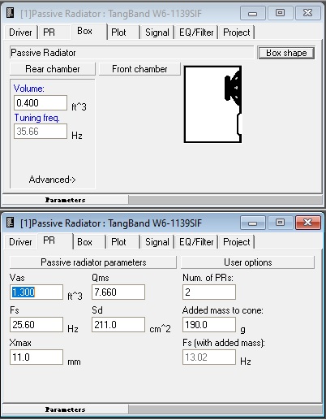Open the EQ/Filter tab in the top window
Image resolution: width=326 pixels, height=420 pixels.
196,32
